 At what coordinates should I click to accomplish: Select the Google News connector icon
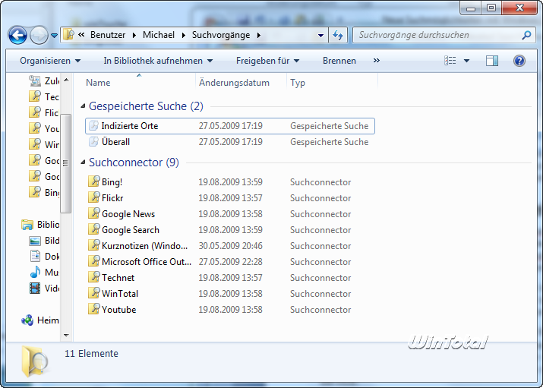(93, 213)
